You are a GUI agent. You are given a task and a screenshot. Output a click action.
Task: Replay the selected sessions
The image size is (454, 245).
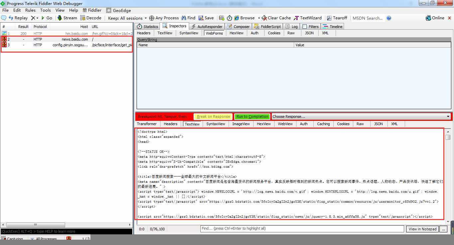pyautogui.click(x=18, y=18)
